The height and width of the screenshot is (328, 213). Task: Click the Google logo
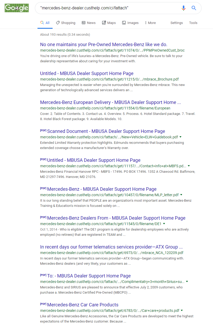[x=16, y=8]
